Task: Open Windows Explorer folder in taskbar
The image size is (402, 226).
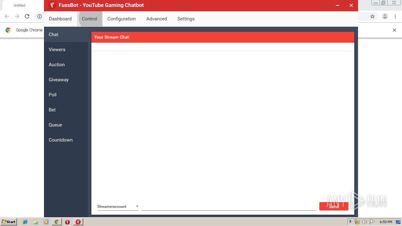Action: pyautogui.click(x=35, y=222)
